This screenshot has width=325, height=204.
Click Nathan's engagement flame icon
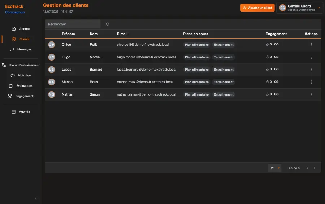tap(267, 94)
